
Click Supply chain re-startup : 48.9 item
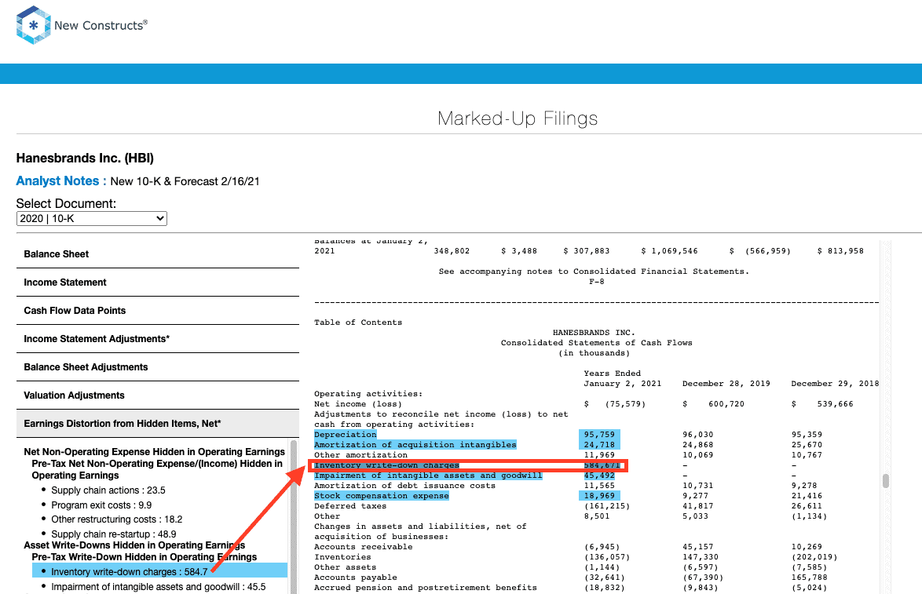114,534
